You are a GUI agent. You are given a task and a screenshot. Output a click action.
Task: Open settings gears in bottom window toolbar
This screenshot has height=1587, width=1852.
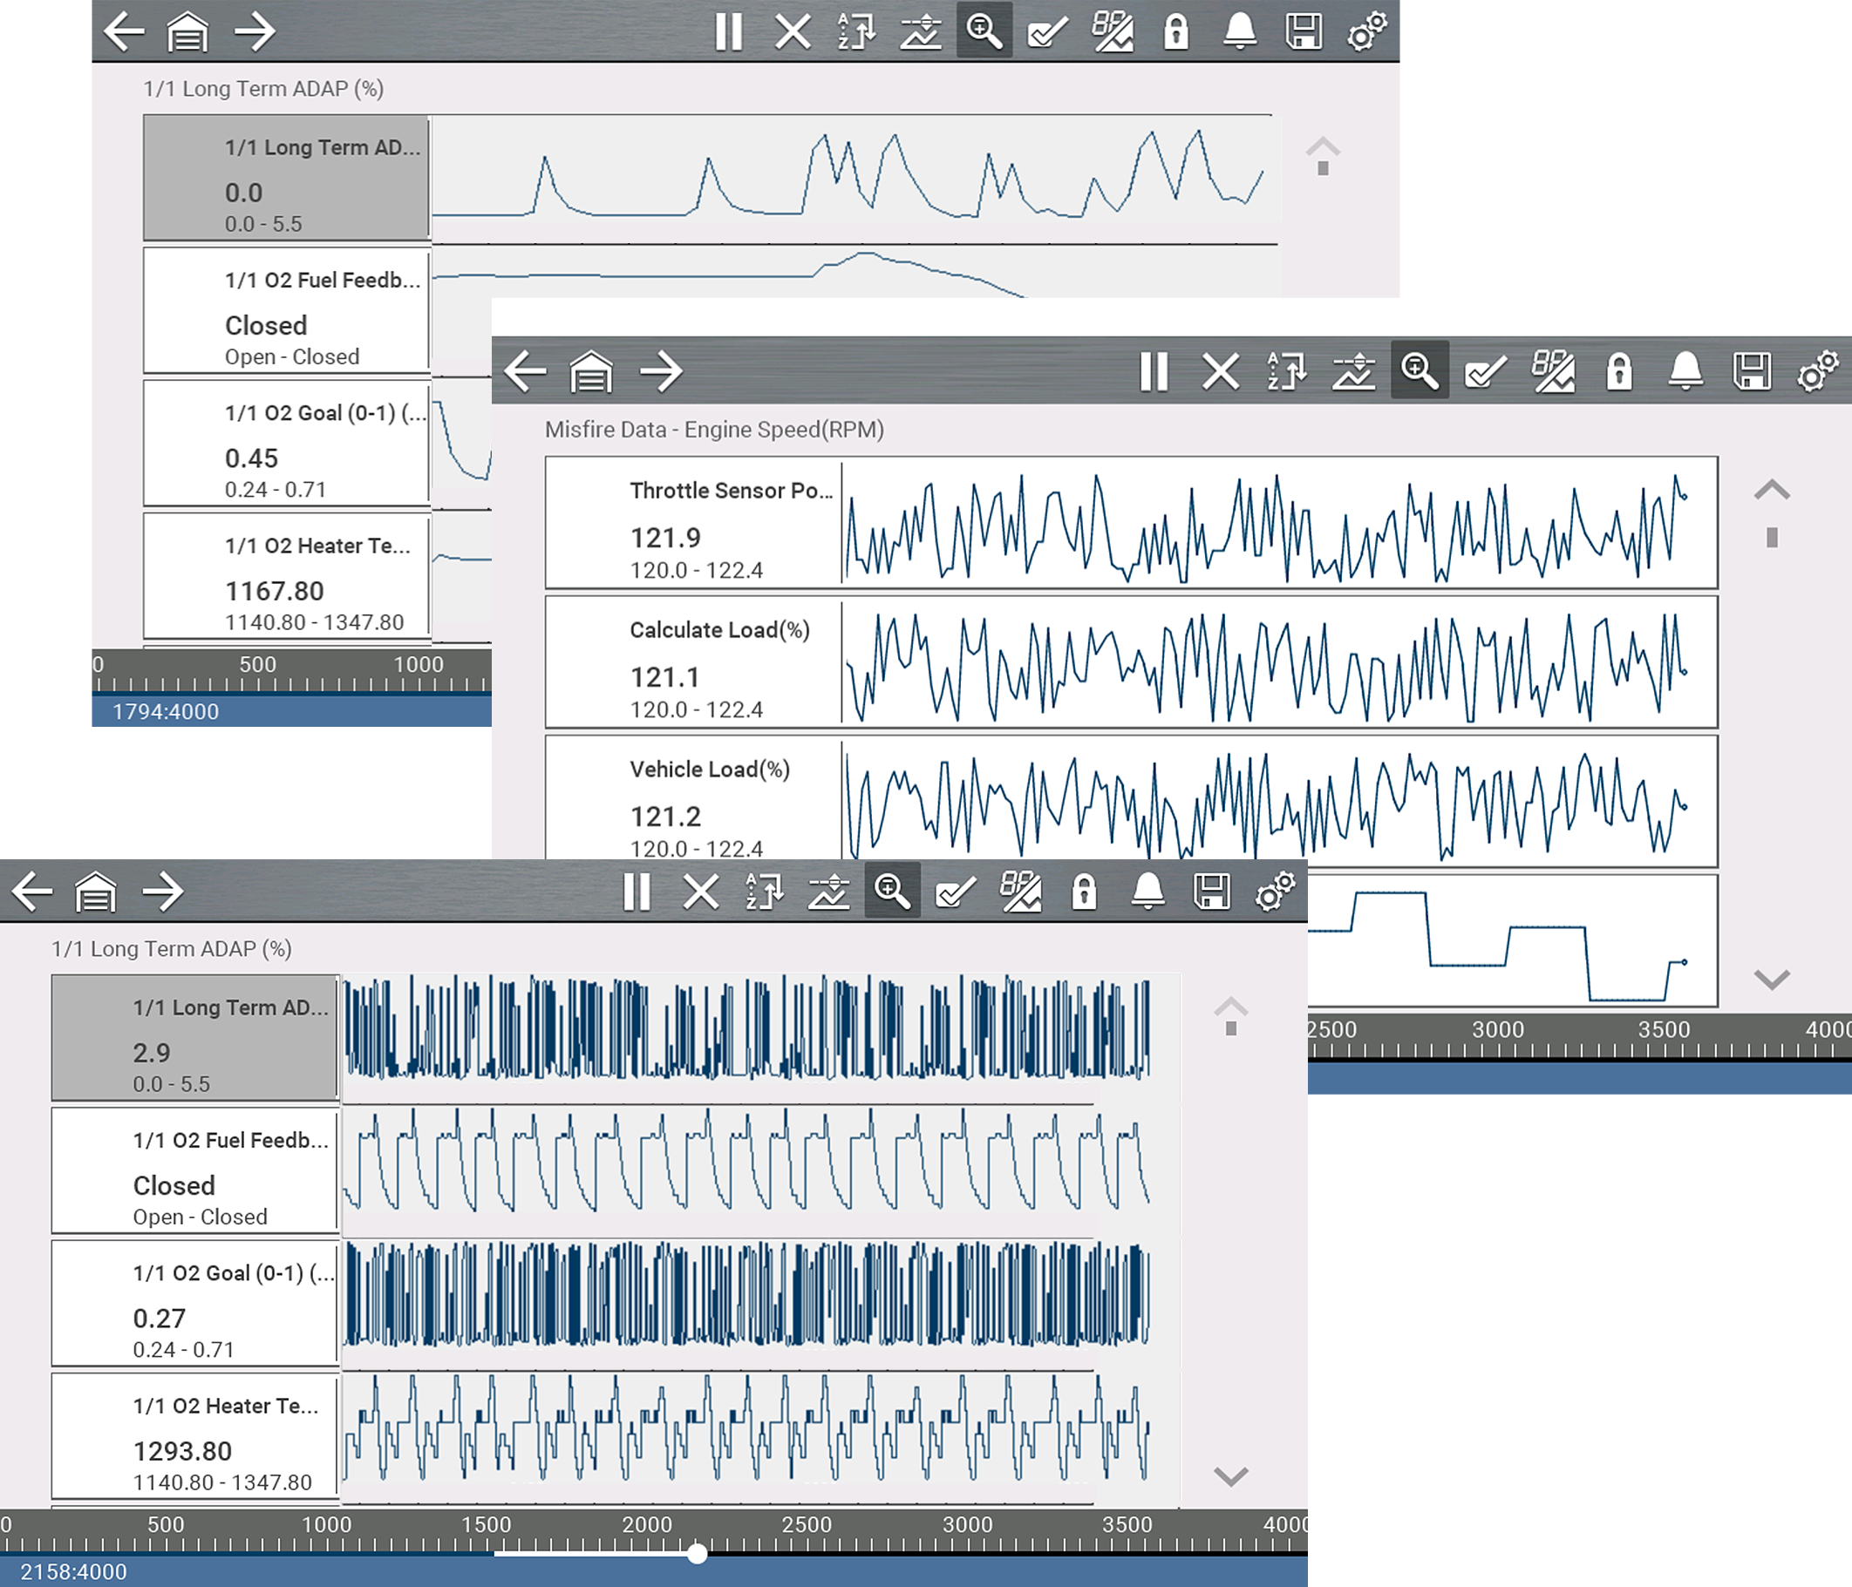(x=1276, y=892)
